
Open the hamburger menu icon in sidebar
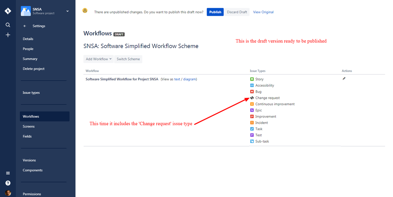(x=8, y=173)
